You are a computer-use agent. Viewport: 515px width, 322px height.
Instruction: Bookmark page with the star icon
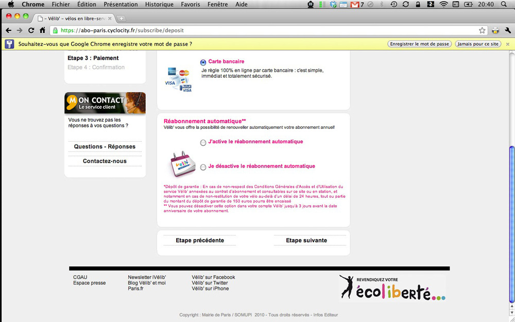(482, 30)
